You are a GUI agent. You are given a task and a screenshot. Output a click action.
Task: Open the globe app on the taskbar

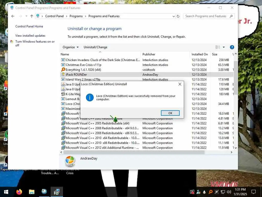(x=44, y=191)
